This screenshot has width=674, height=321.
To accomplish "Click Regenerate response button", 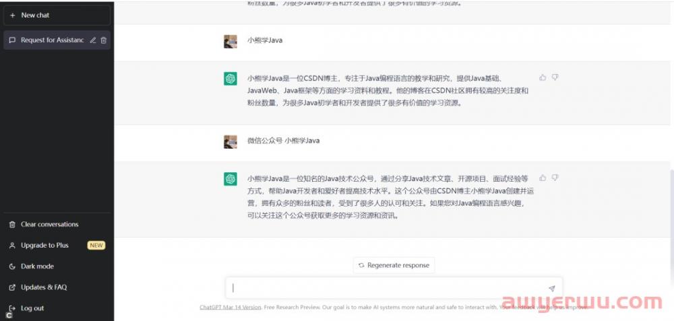I will (x=394, y=265).
